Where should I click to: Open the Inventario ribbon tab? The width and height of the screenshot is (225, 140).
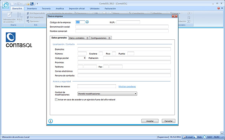32,9
